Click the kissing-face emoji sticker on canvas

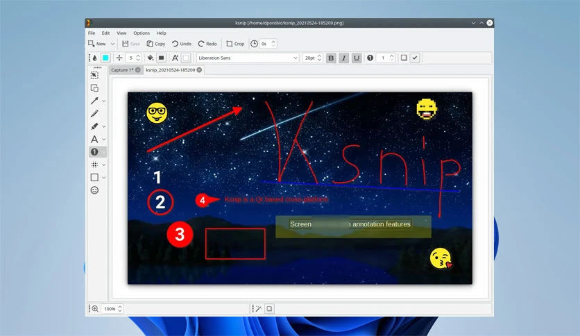pos(441,258)
